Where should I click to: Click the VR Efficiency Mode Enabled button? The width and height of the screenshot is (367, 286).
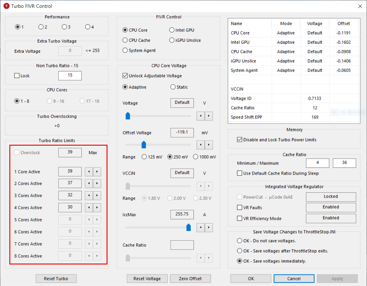tap(331, 218)
